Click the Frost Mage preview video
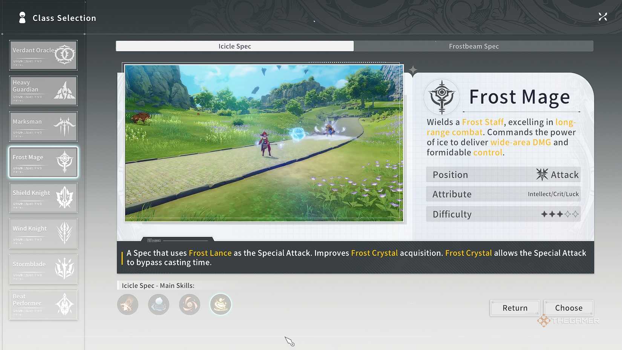Image resolution: width=622 pixels, height=350 pixels. pos(264,143)
